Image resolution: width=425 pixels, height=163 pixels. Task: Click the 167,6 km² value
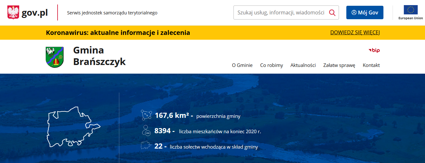pos(172,115)
